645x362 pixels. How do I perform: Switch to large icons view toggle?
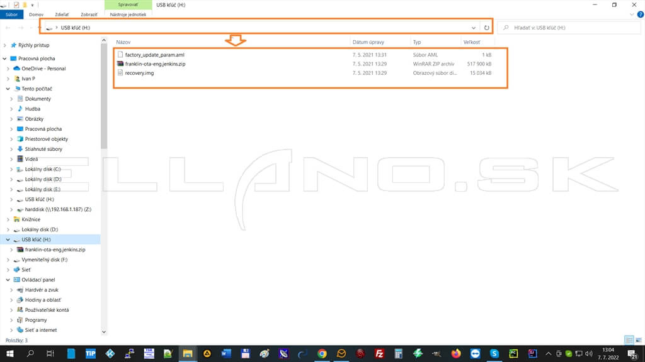(x=639, y=340)
